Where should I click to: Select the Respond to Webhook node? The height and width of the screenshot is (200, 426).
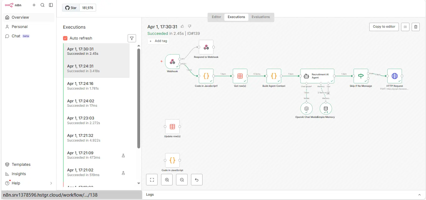[206, 47]
